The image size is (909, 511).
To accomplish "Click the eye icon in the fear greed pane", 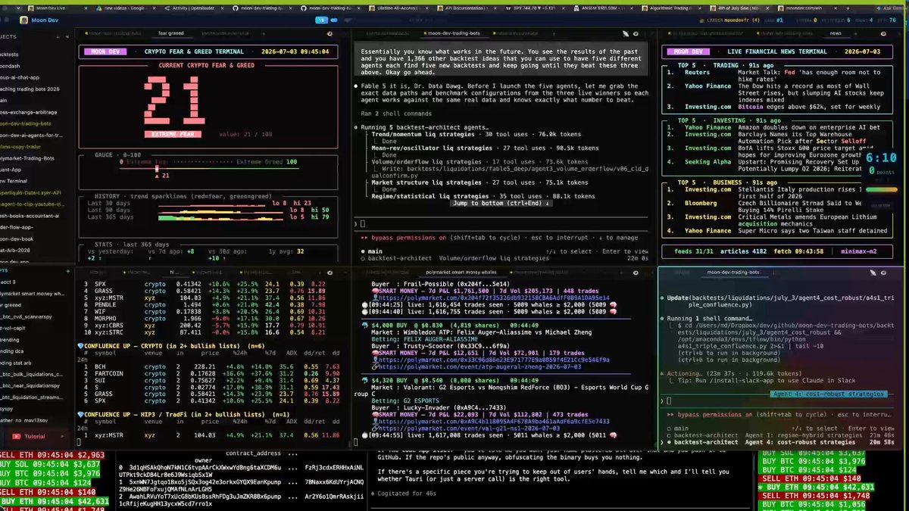I will 330,33.
